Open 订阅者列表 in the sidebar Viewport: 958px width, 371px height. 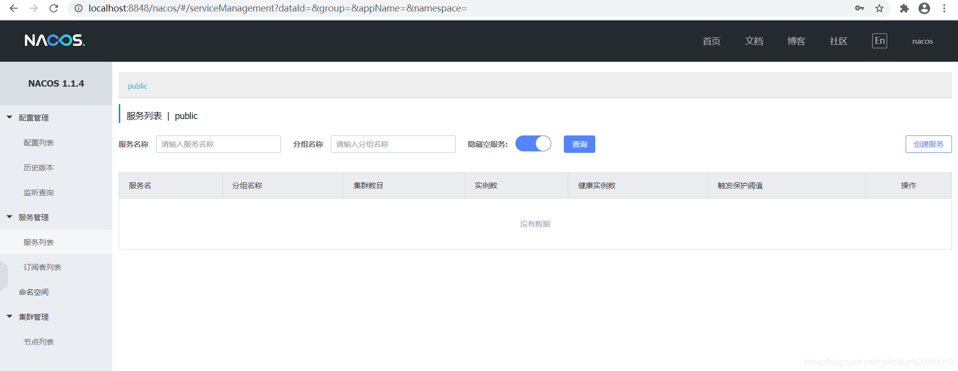[x=42, y=267]
